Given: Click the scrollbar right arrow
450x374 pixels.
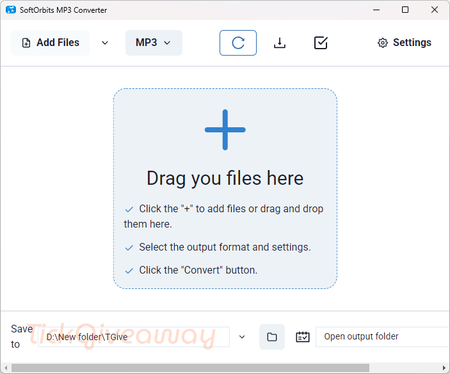Looking at the screenshot, I should pyautogui.click(x=444, y=368).
